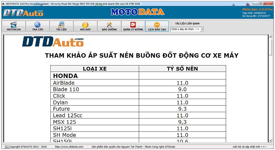Click the 11.0 value for Lead 125cc
This screenshot has width=275, height=150.
[x=182, y=115]
